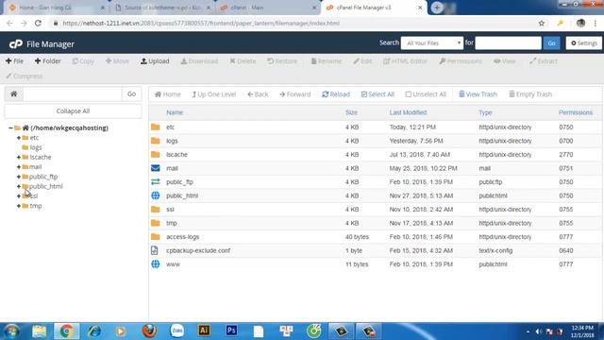Click the blue search Go button
The width and height of the screenshot is (604, 340).
point(551,43)
